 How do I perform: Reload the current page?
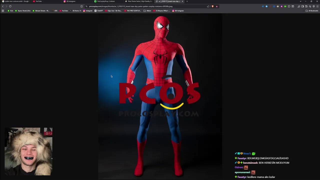[10, 6]
